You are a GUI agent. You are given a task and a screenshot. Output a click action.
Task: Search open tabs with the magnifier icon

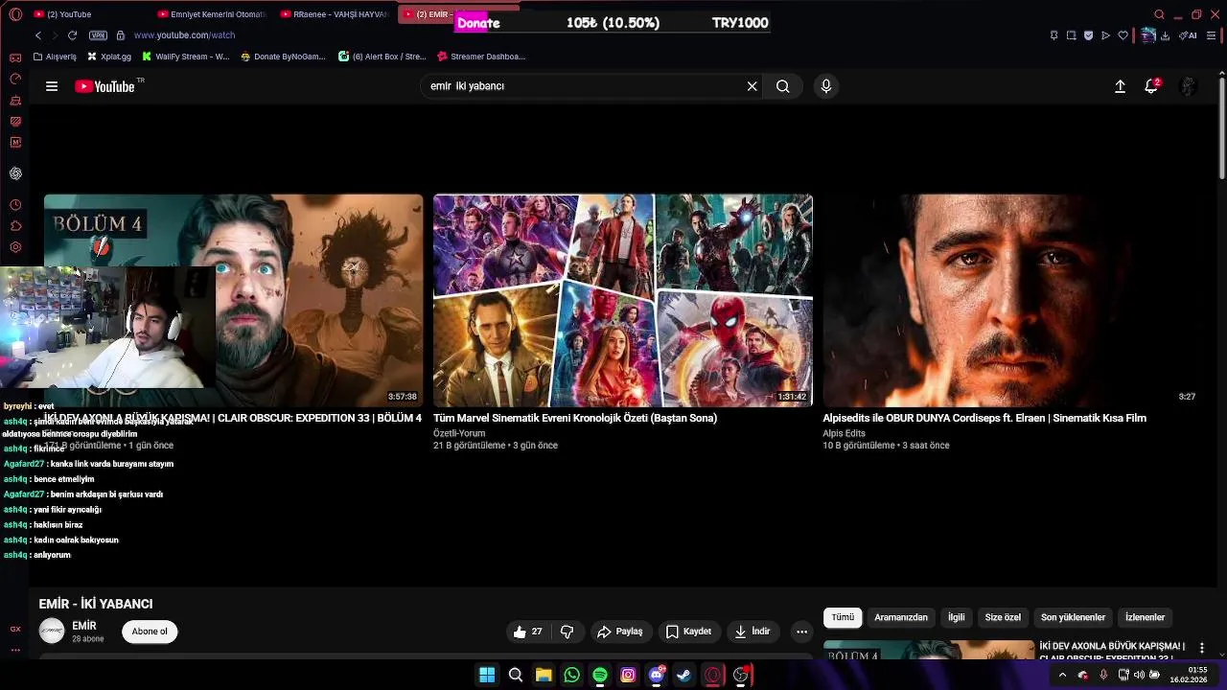(x=1159, y=14)
